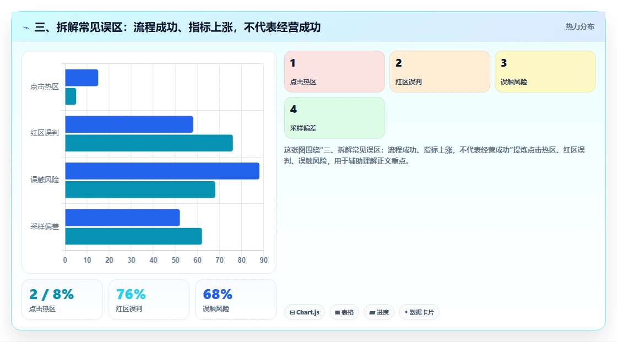Click the 进度 tag

[x=379, y=312]
